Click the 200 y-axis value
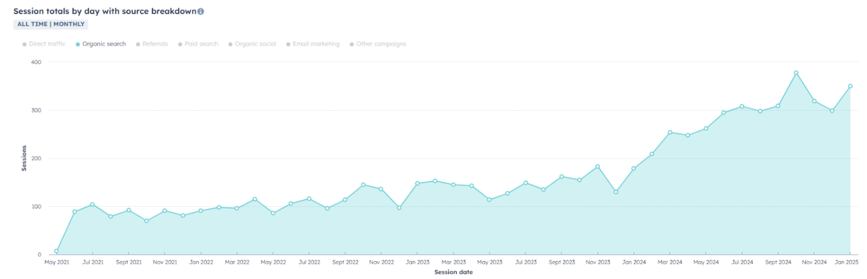The height and width of the screenshot is (279, 867). tap(36, 159)
